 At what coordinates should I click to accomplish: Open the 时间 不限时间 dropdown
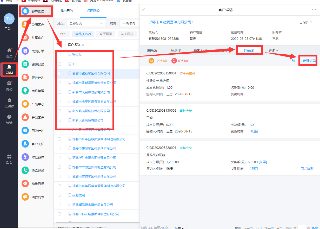129,23
